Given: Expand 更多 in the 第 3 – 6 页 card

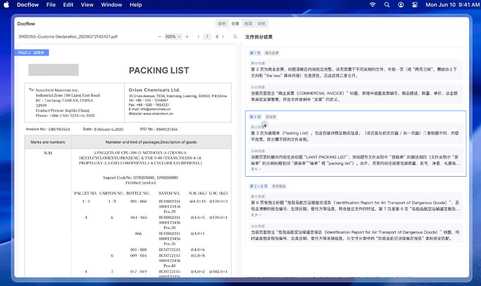Looking at the screenshot, I should [256, 215].
